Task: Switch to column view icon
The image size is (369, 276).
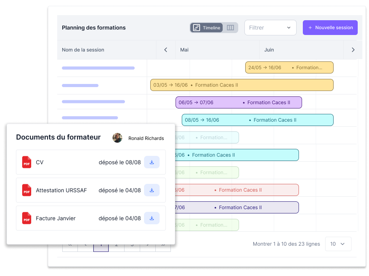Action: click(x=230, y=28)
